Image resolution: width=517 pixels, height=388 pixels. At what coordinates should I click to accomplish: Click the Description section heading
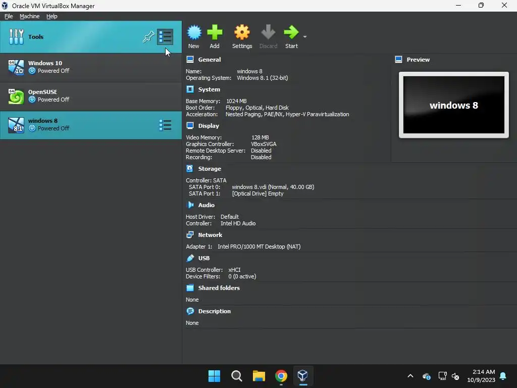click(x=214, y=311)
